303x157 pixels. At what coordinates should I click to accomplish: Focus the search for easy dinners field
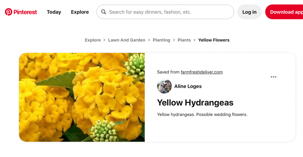[165, 12]
